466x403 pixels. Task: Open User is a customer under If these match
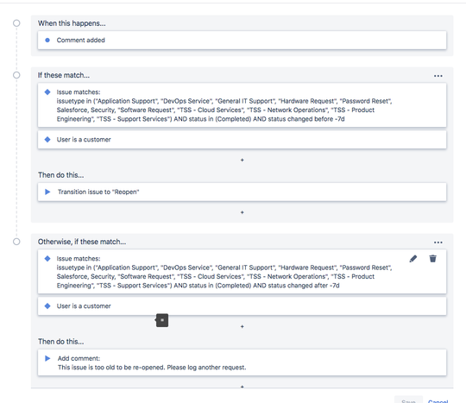point(242,140)
